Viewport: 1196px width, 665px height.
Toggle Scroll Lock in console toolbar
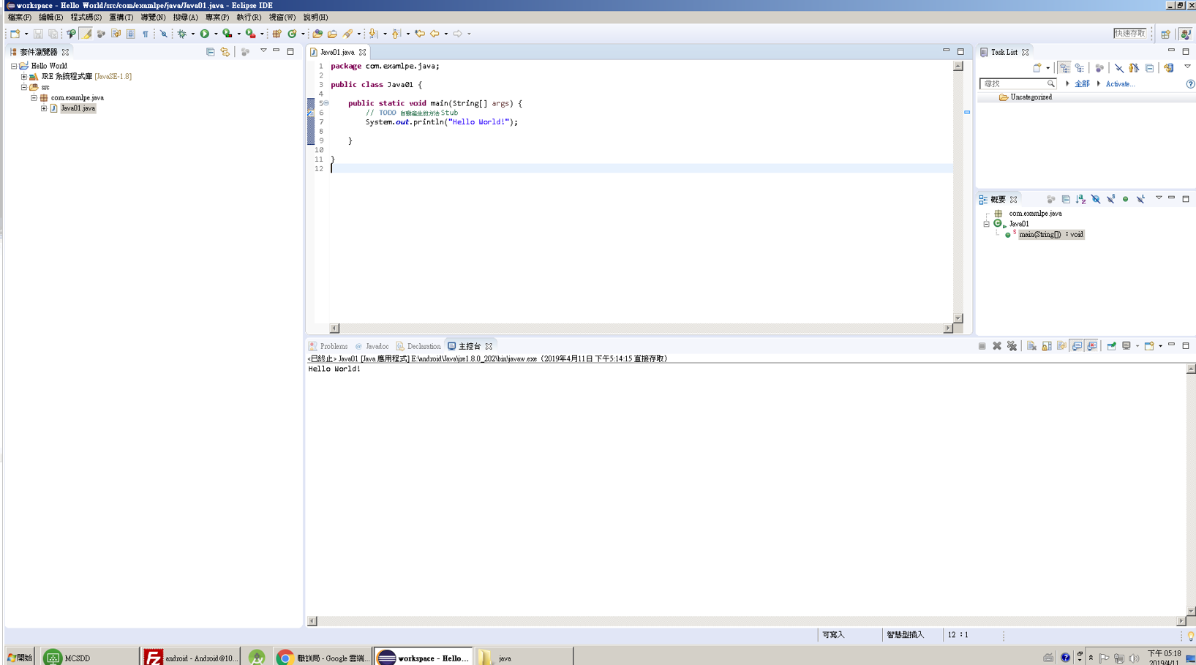[x=1047, y=346]
